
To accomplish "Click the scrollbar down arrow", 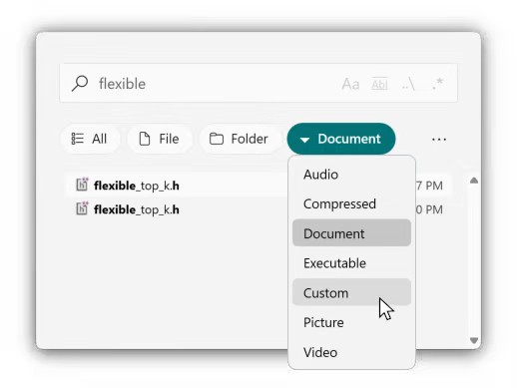I will click(x=474, y=340).
